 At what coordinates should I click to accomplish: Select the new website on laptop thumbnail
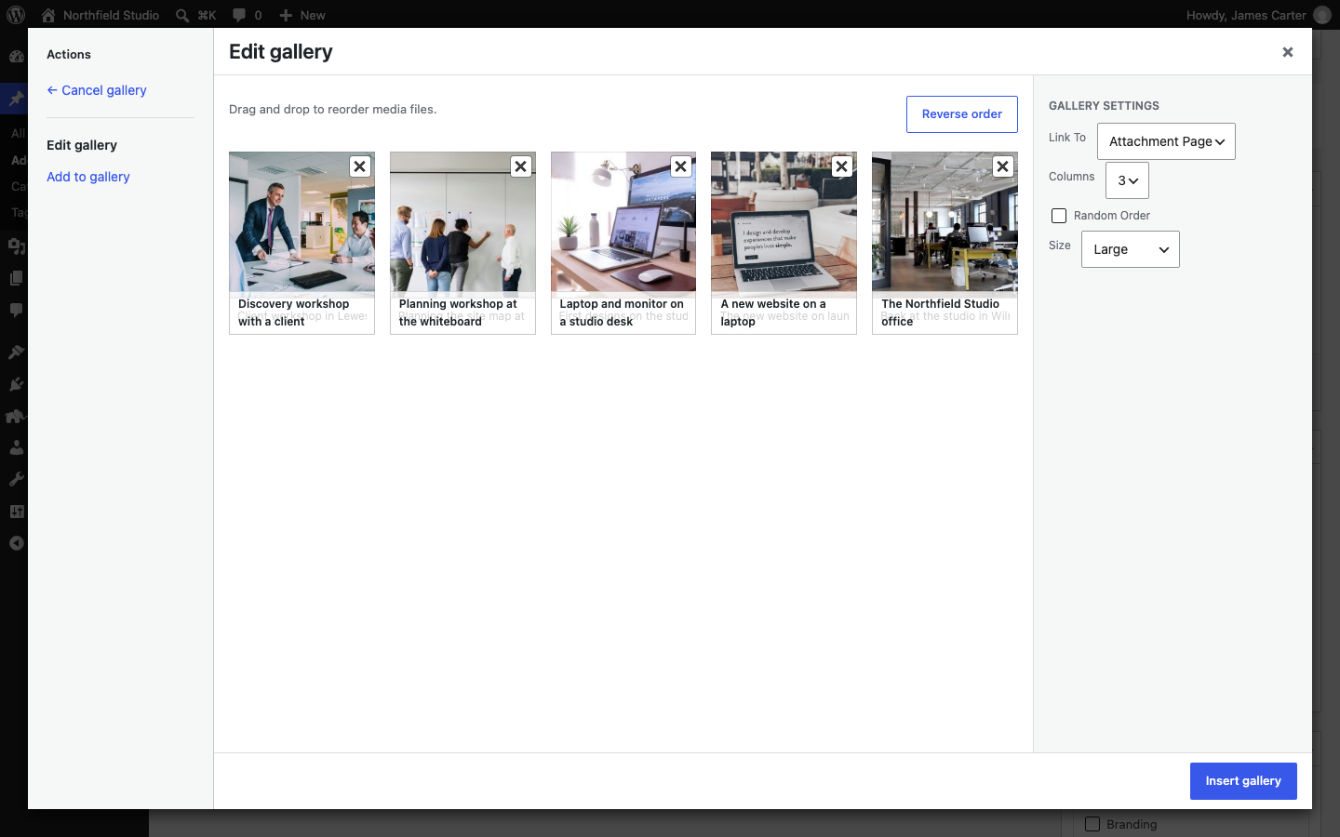[x=784, y=223]
